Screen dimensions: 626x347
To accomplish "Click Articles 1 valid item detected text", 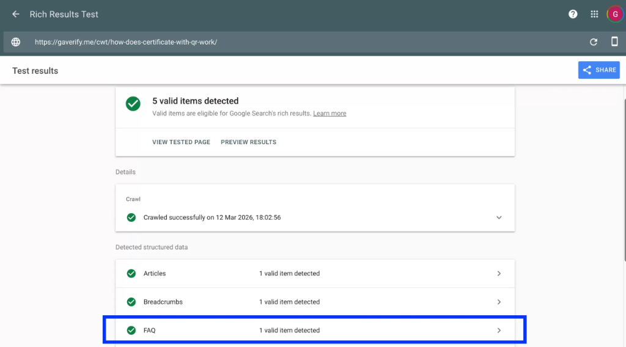I will tap(289, 274).
